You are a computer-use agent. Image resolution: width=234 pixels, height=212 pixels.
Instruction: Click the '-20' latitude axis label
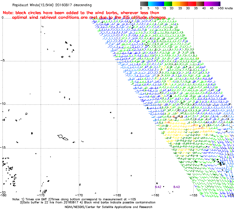point(3,192)
